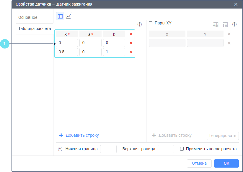Click help icon next to Нижняя граница
The height and width of the screenshot is (172, 243).
[60, 149]
